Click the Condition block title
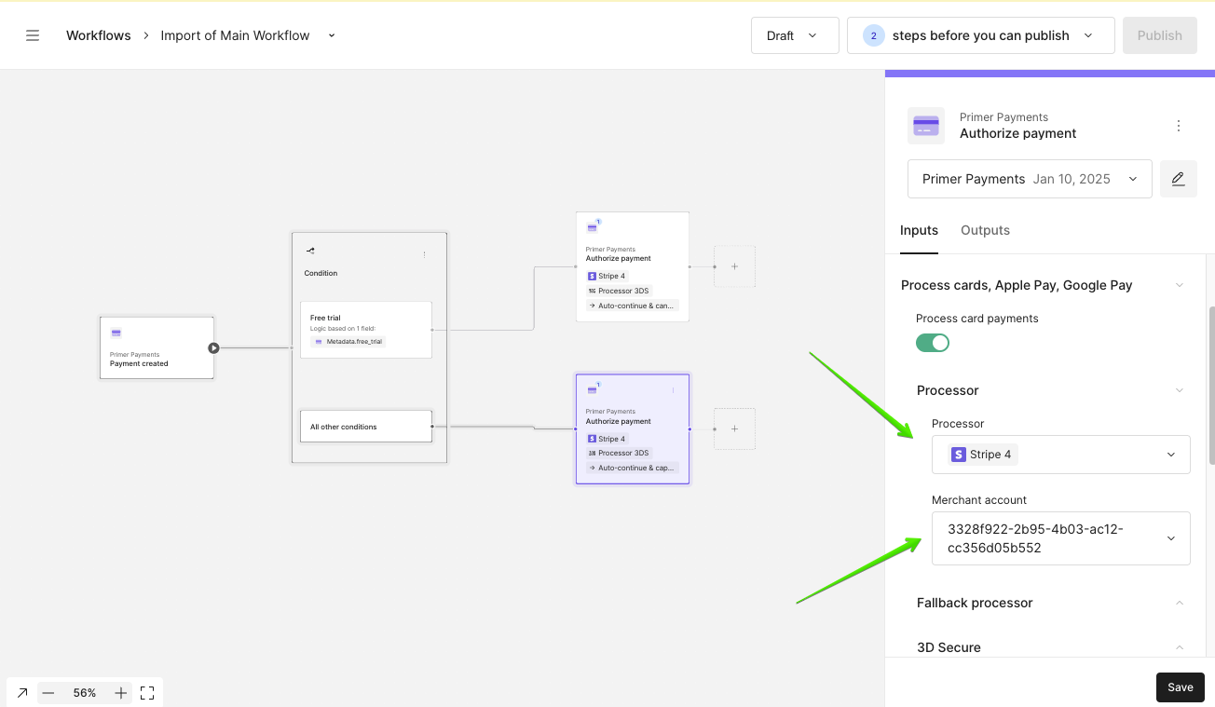Viewport: 1215px width, 707px height. [x=321, y=273]
